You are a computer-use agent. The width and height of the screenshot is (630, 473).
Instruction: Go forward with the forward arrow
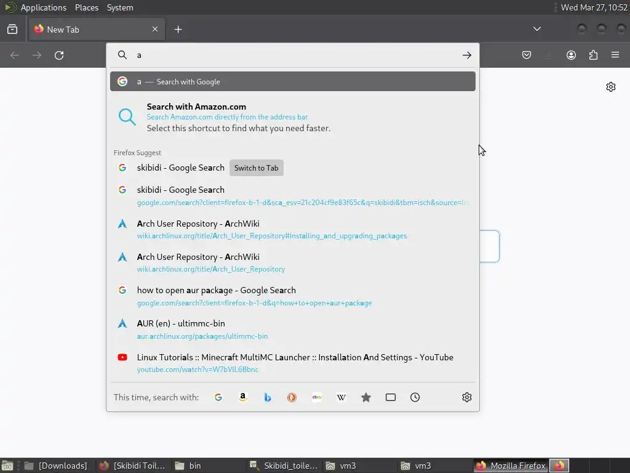pos(37,55)
